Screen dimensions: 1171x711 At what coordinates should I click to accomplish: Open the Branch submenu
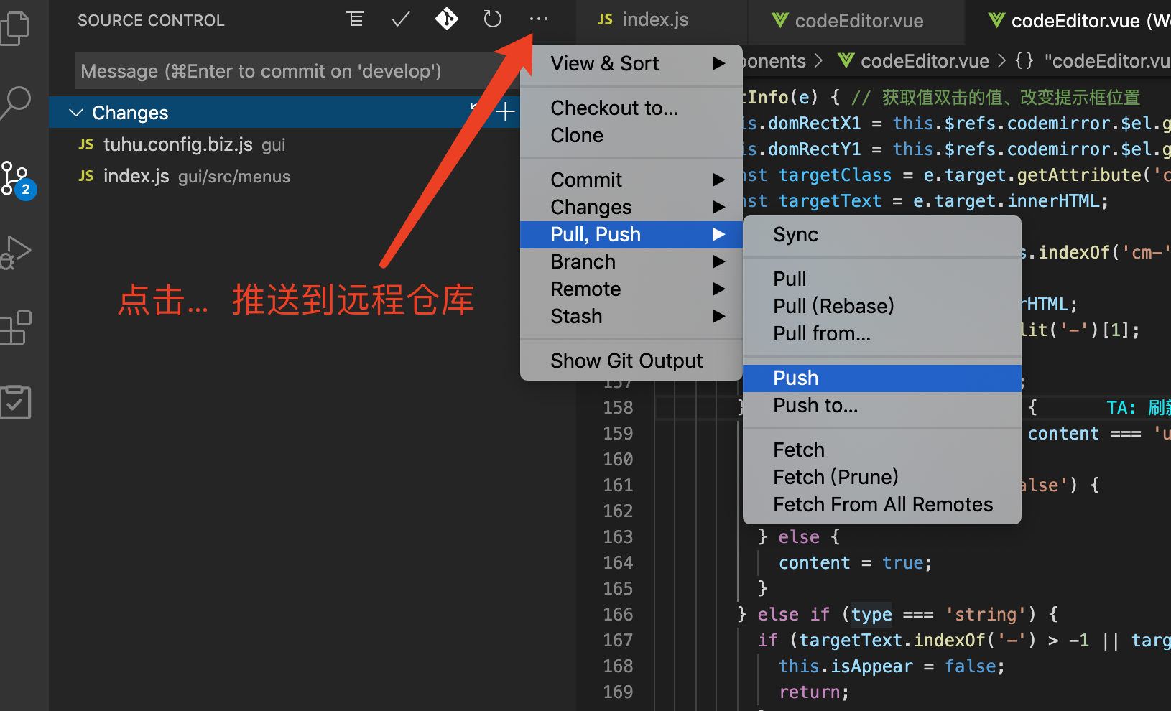coord(583,261)
